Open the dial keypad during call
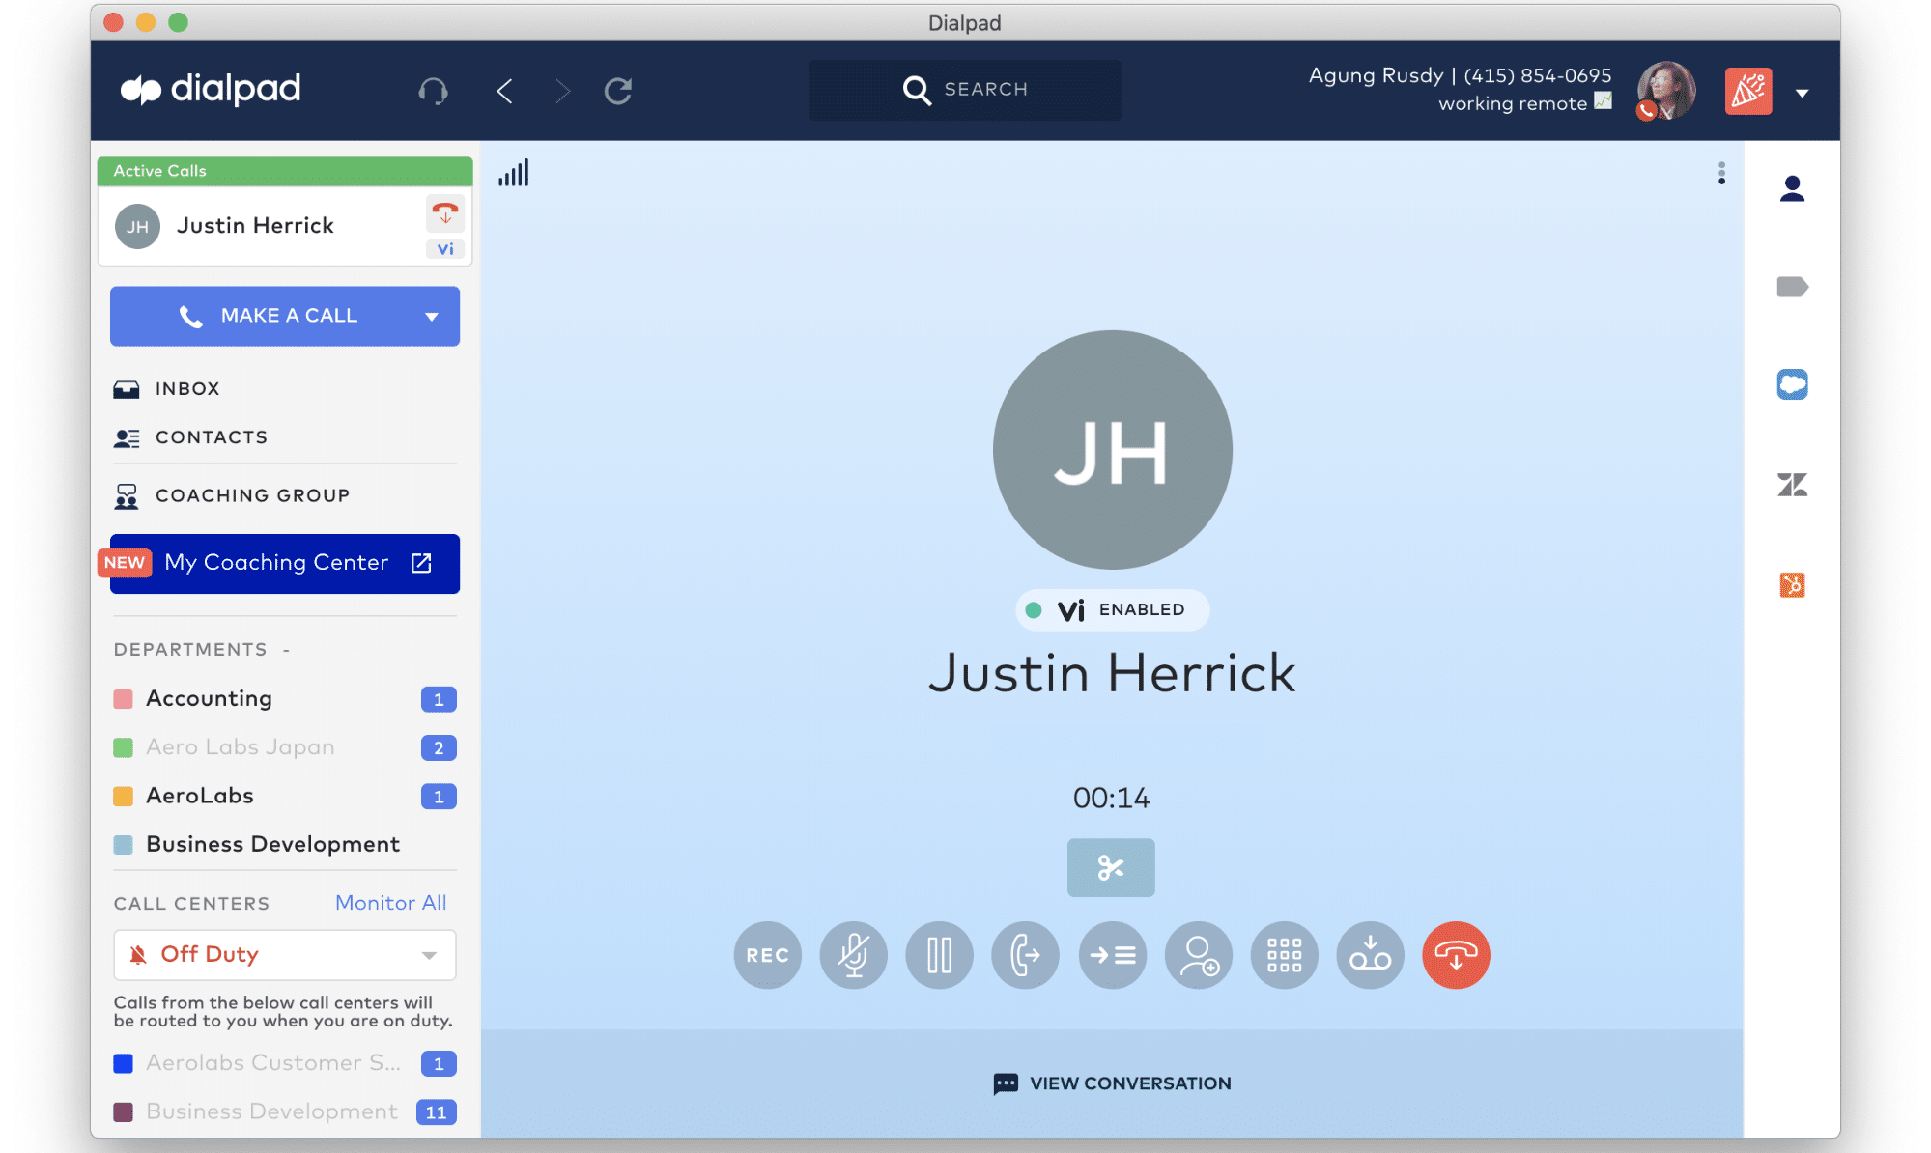This screenshot has width=1931, height=1153. [1284, 955]
